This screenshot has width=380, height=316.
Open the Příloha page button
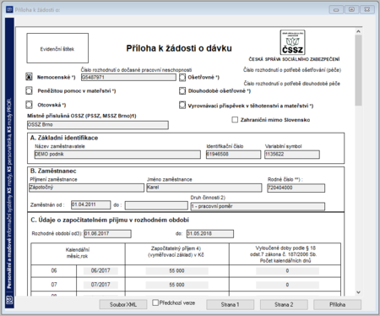point(337,304)
